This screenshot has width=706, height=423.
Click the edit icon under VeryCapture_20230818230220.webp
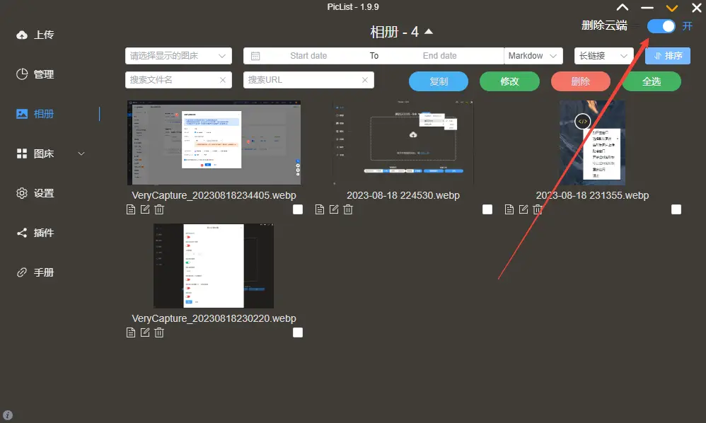pyautogui.click(x=145, y=332)
